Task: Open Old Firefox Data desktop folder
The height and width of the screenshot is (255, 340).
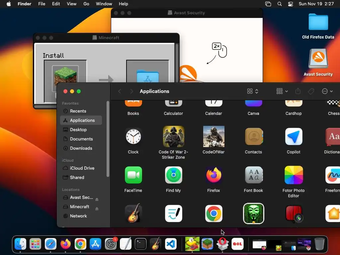Action: point(318,26)
